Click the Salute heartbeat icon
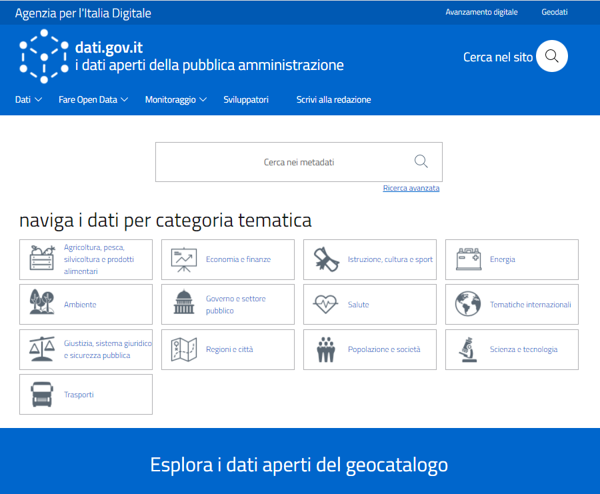Screen dimensions: 600x494 click(x=325, y=305)
